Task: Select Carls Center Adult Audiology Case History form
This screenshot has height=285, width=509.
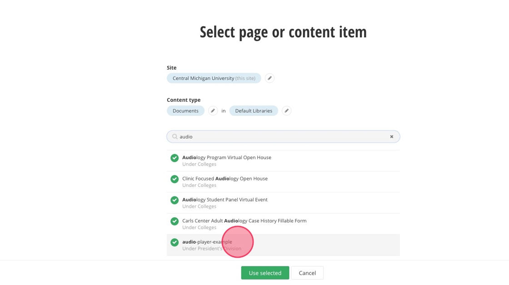Action: tap(245, 221)
